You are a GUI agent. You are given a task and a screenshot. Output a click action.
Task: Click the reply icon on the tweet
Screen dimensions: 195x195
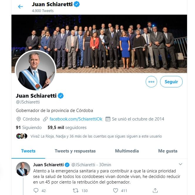coord(36,191)
